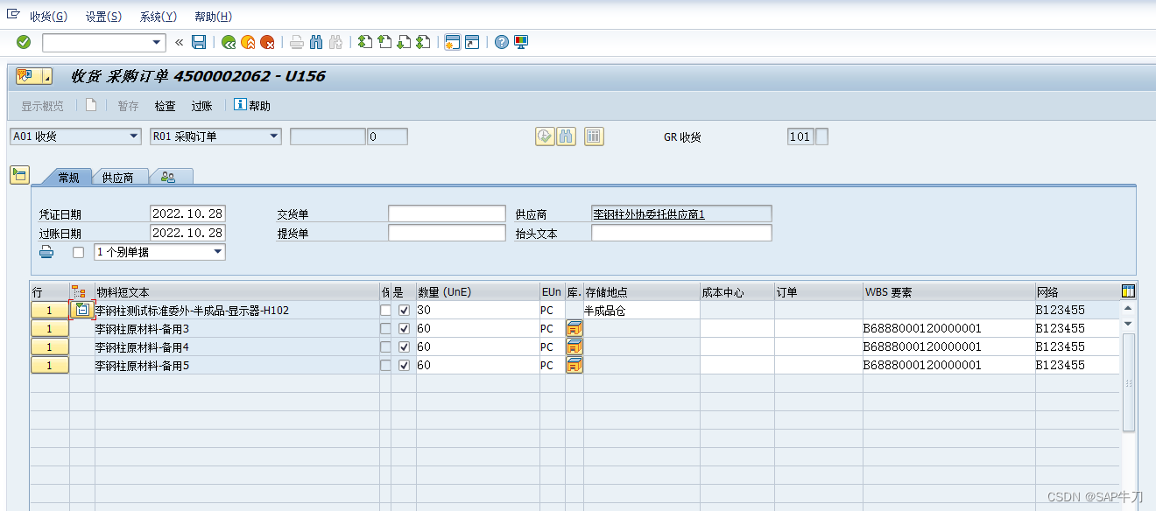Click the execute clock-check icon beside document field

(546, 136)
